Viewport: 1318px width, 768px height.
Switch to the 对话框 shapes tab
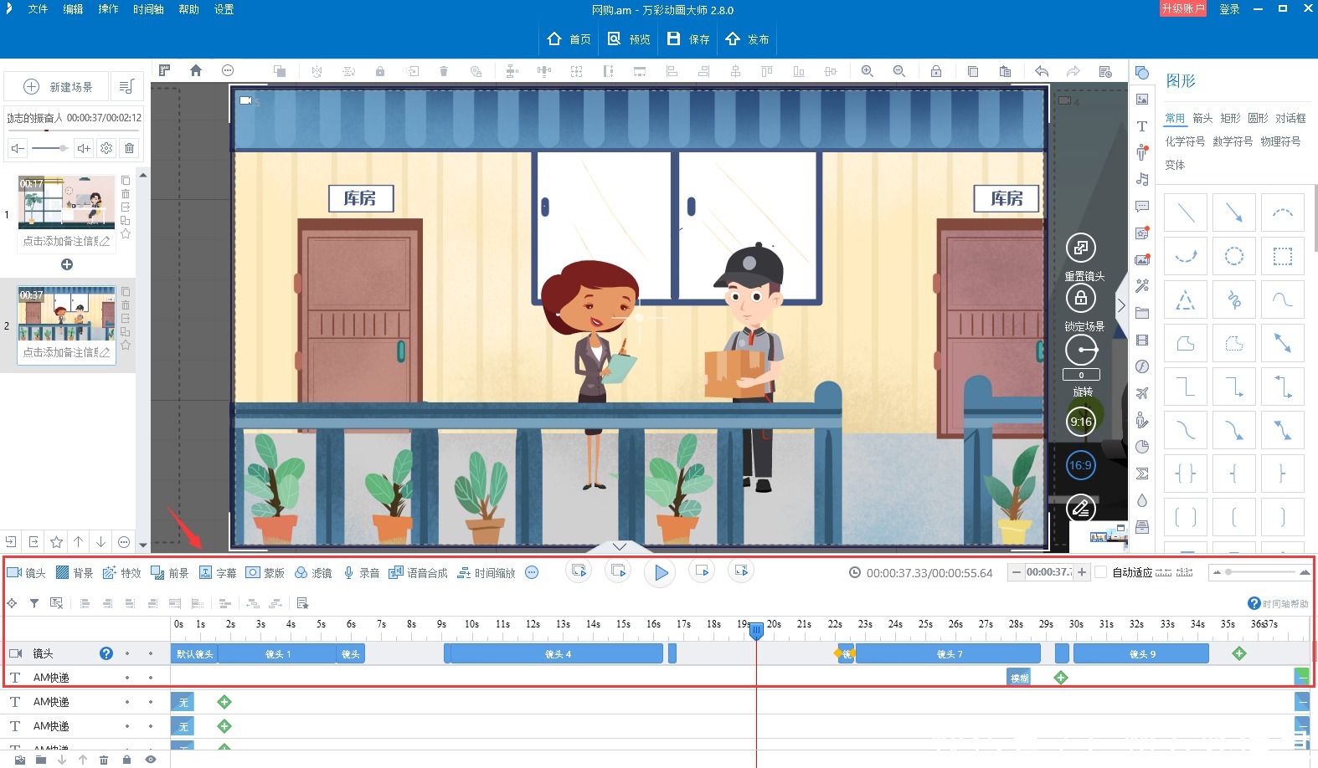(x=1290, y=118)
